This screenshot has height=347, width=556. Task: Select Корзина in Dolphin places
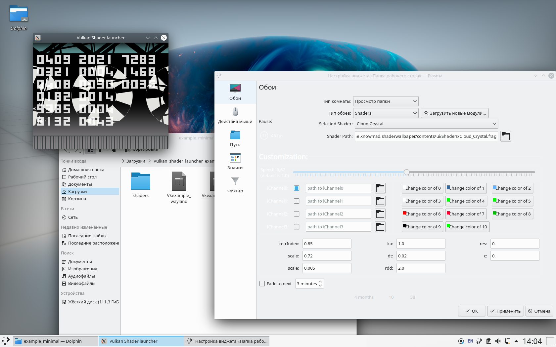[90, 199]
